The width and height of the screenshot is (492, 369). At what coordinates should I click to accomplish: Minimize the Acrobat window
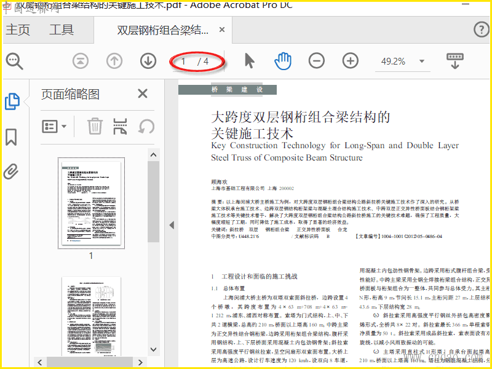[466, 4]
